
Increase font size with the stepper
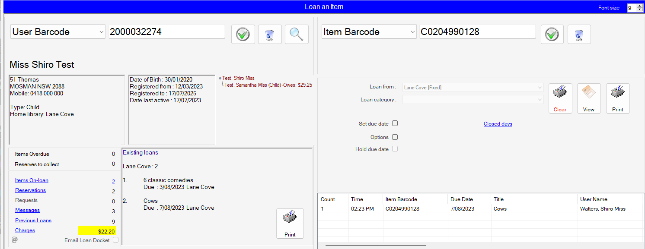pos(639,5)
